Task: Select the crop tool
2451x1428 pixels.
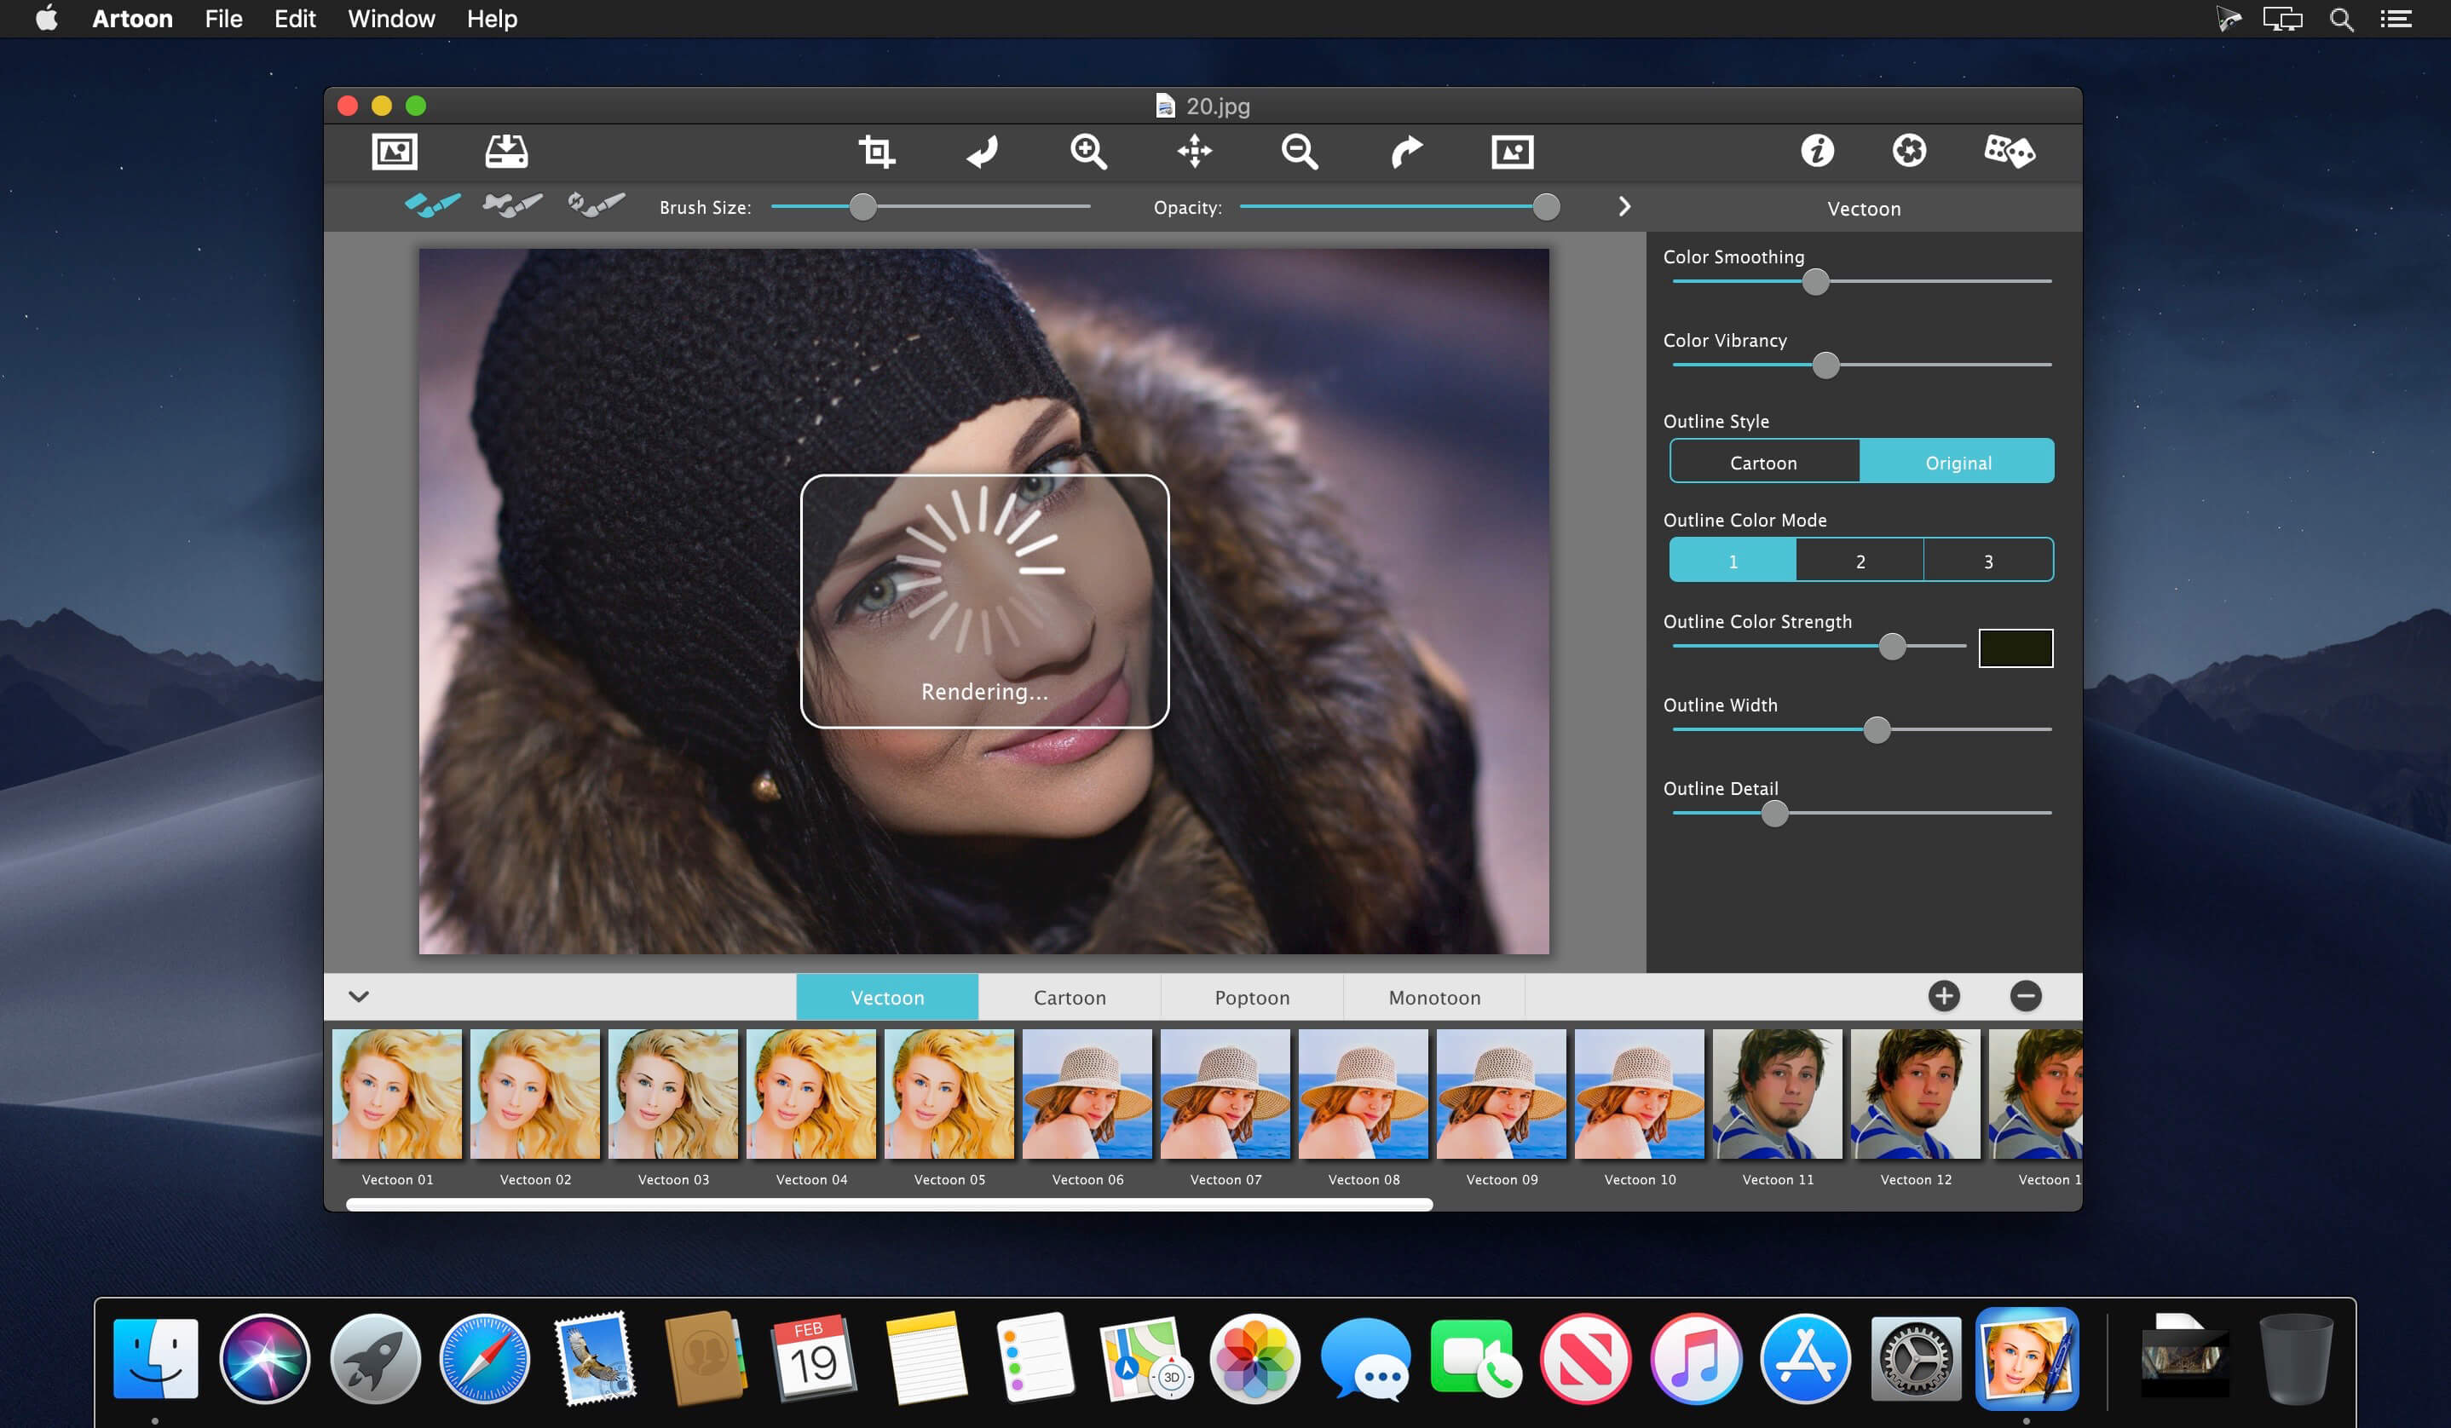Action: click(x=876, y=152)
